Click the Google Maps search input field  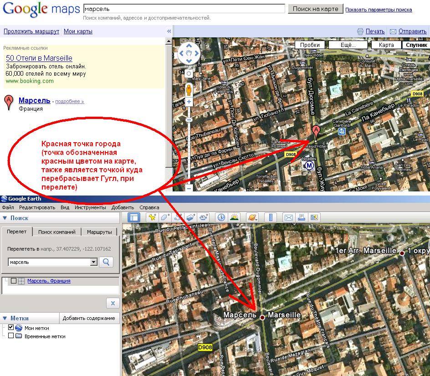(184, 9)
